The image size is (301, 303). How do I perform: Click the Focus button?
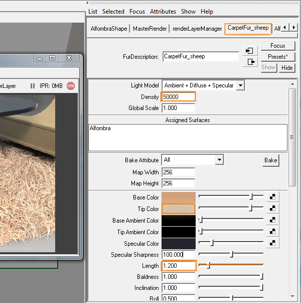(x=278, y=46)
